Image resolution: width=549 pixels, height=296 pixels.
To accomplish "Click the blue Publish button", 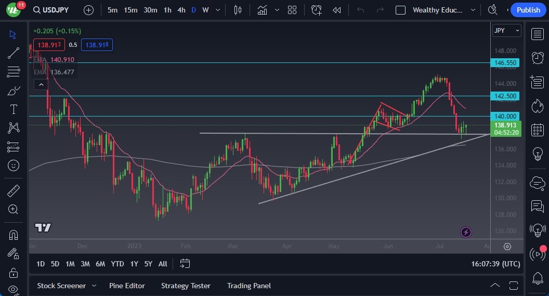I will [x=528, y=10].
